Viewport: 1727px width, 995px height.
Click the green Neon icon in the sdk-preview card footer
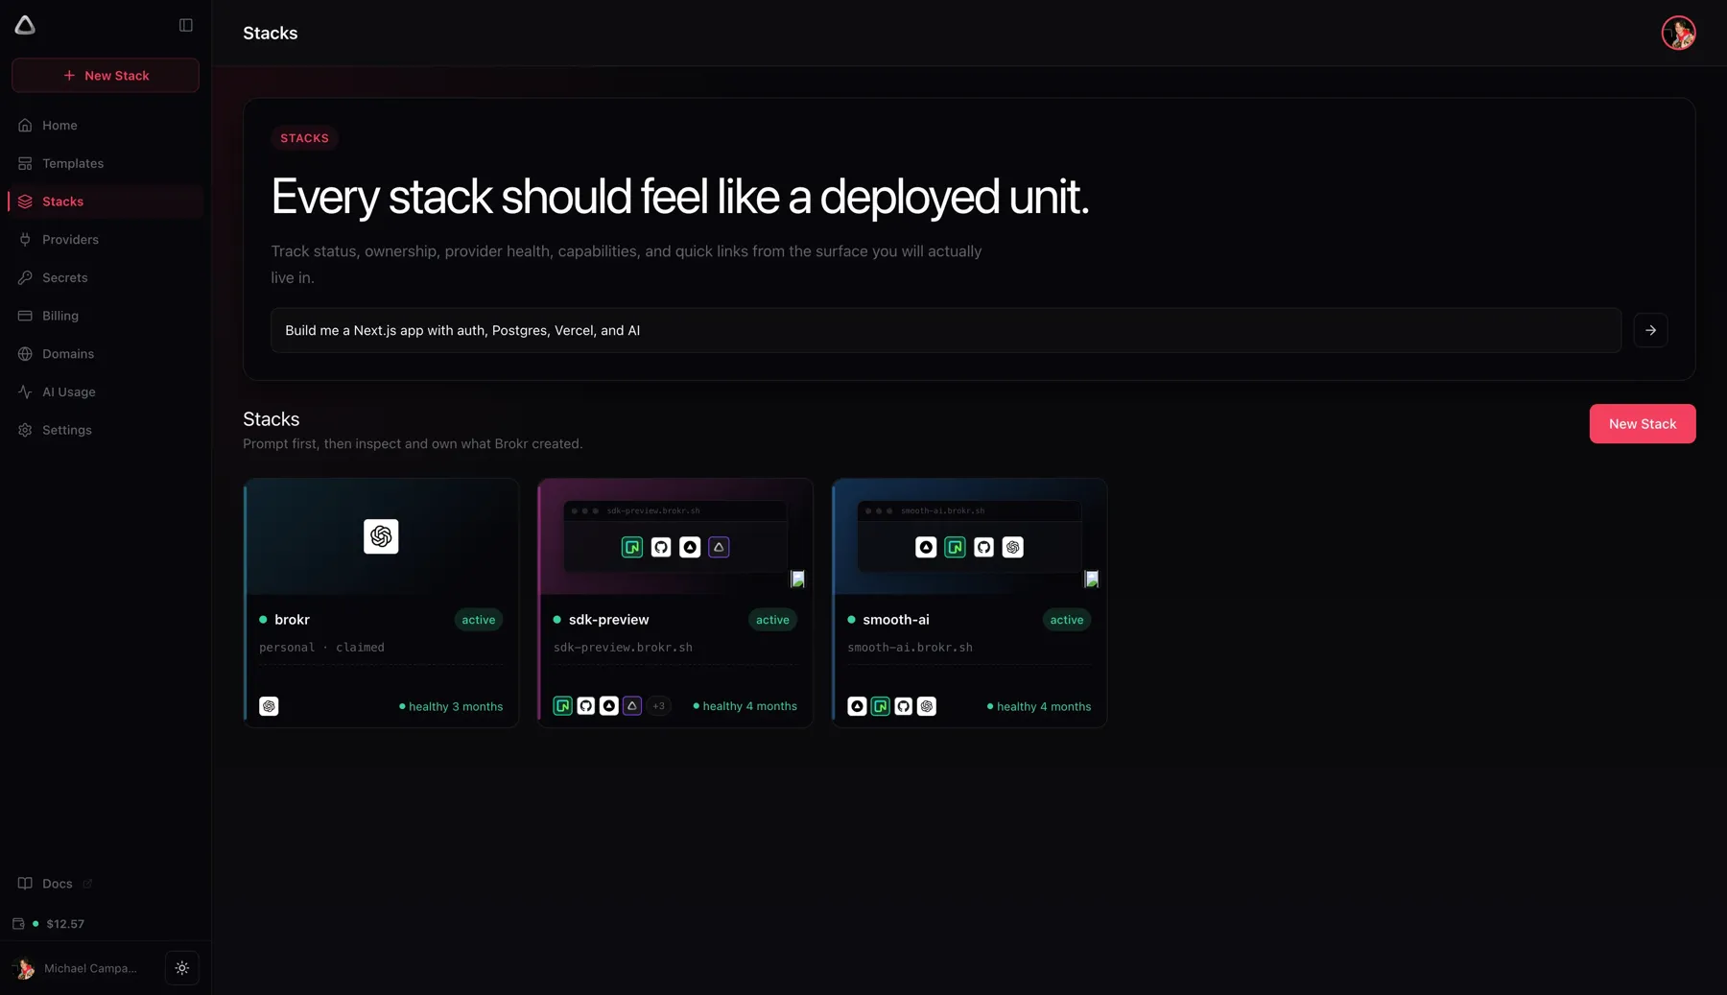[562, 706]
